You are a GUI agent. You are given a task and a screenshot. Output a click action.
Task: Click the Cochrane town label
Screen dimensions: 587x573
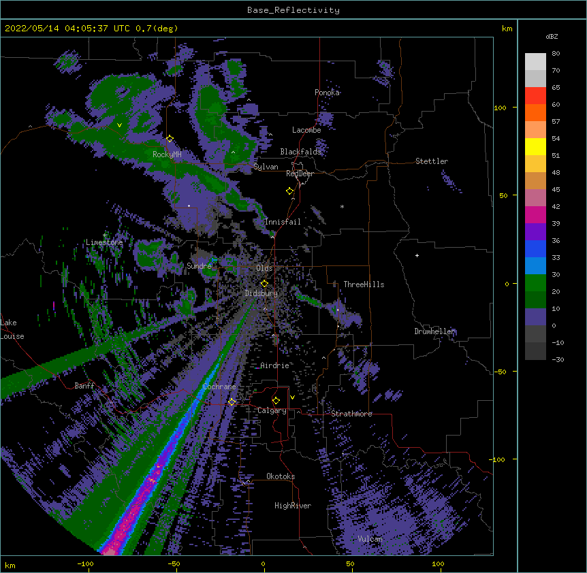click(x=219, y=387)
